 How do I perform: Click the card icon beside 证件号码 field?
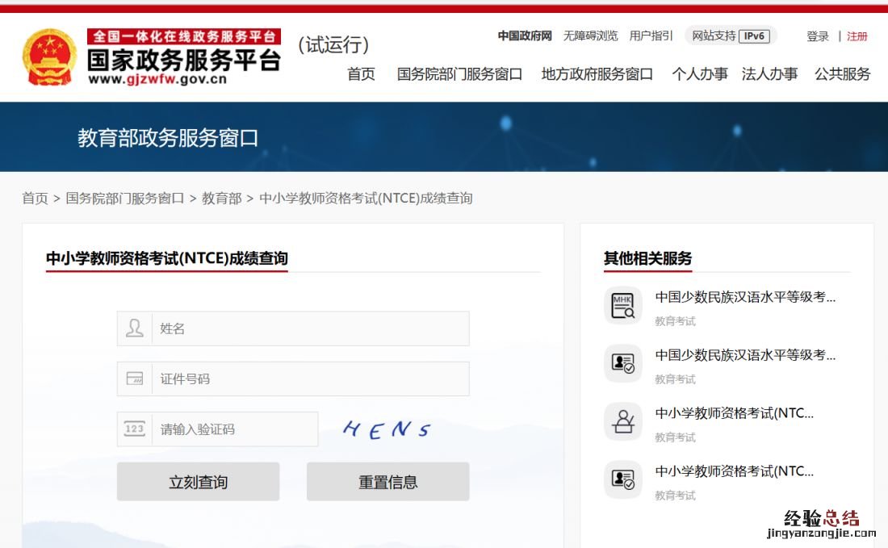(134, 379)
